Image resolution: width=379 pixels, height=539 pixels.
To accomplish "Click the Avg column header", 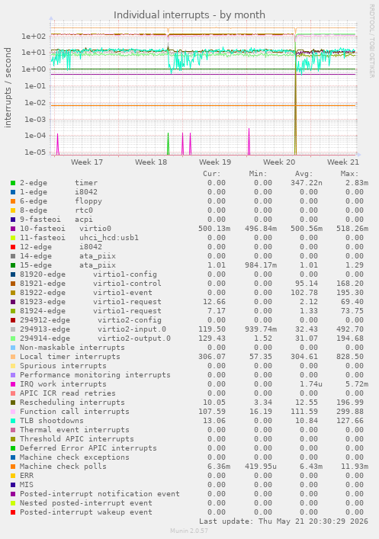I will point(304,174).
